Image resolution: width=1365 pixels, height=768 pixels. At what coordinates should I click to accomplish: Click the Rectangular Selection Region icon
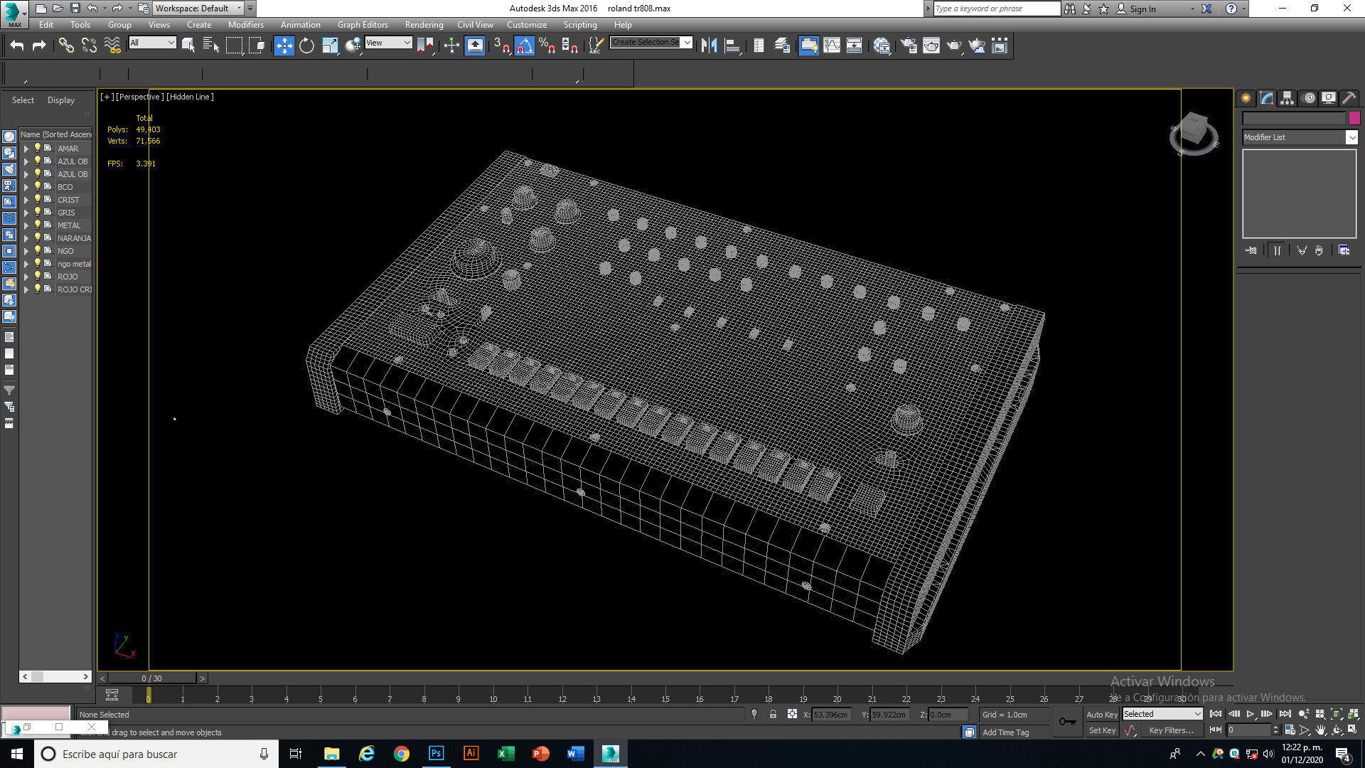(x=234, y=46)
